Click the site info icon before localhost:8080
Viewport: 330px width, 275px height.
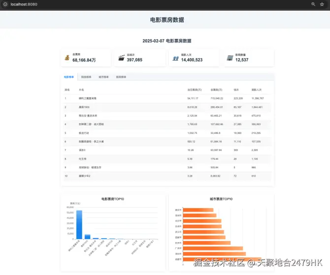(x=5, y=4)
